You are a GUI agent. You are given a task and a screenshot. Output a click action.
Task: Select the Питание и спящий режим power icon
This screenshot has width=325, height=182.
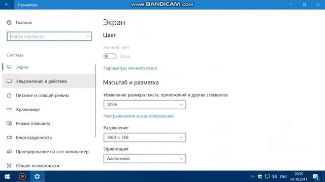pos(9,95)
